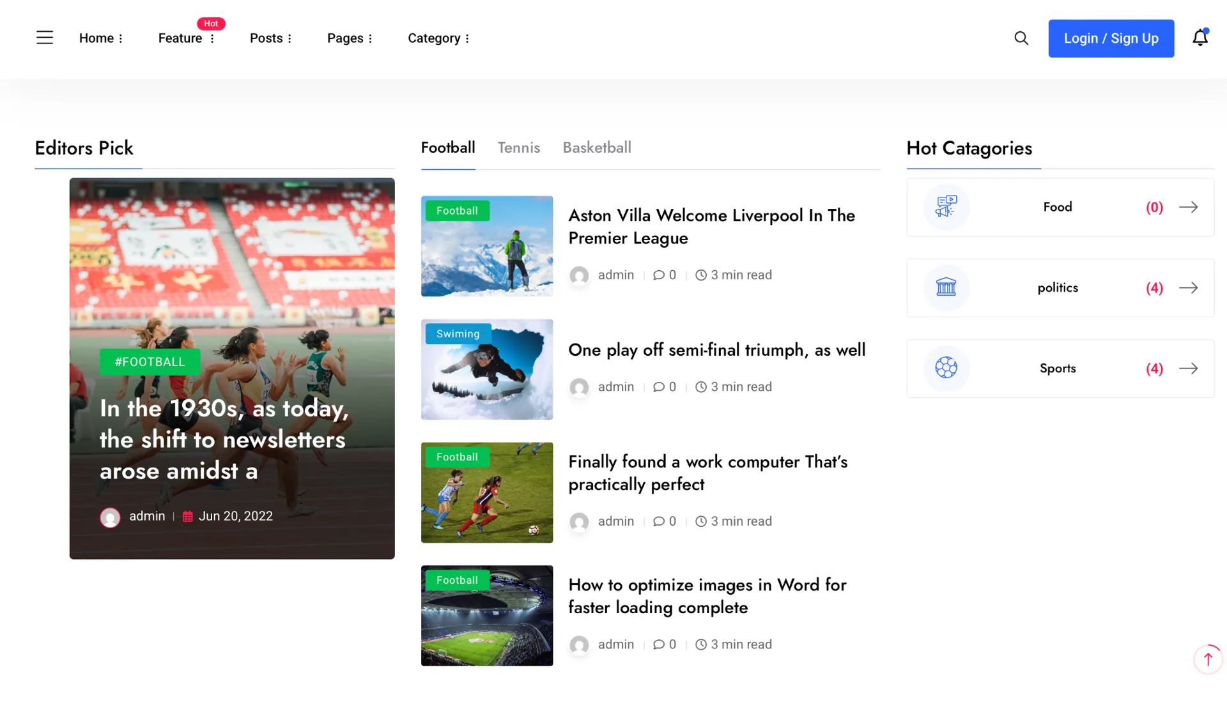Switch to the Basketball tab
This screenshot has height=709, width=1227.
596,148
